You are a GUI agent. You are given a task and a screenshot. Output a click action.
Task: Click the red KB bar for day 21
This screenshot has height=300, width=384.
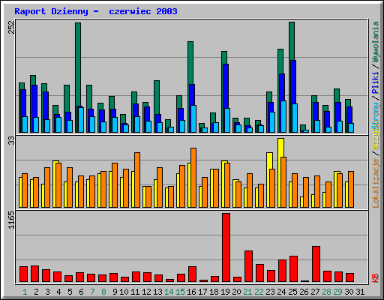(248, 266)
